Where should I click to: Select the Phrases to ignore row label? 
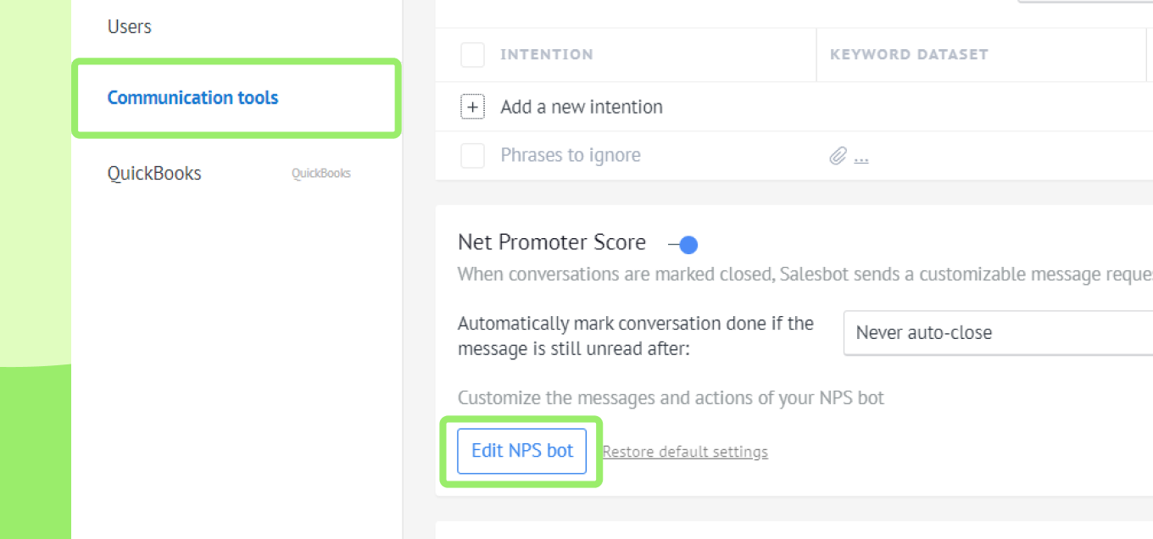tap(571, 156)
